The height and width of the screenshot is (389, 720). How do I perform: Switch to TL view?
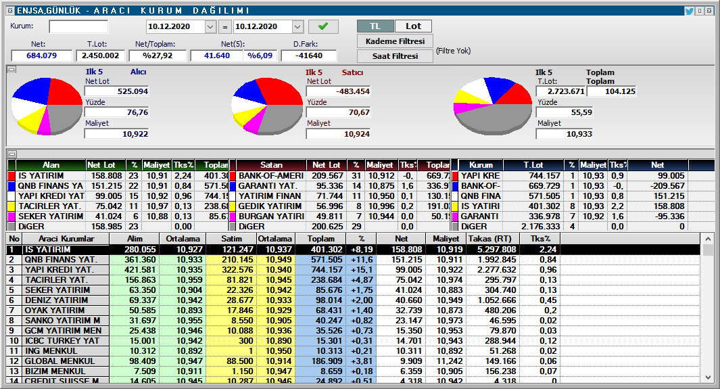375,26
